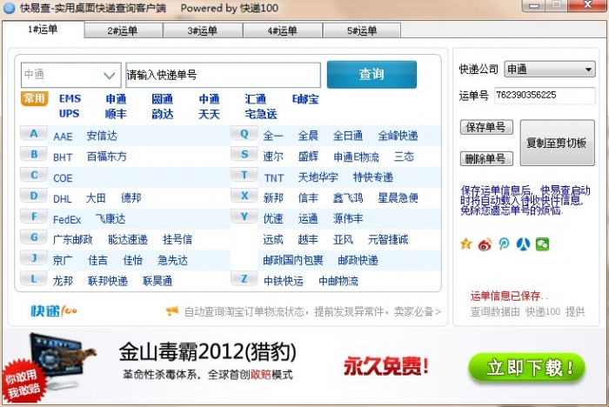Focus the 请输入快递单号 input field
Image resolution: width=609 pixels, height=407 pixels.
(224, 75)
